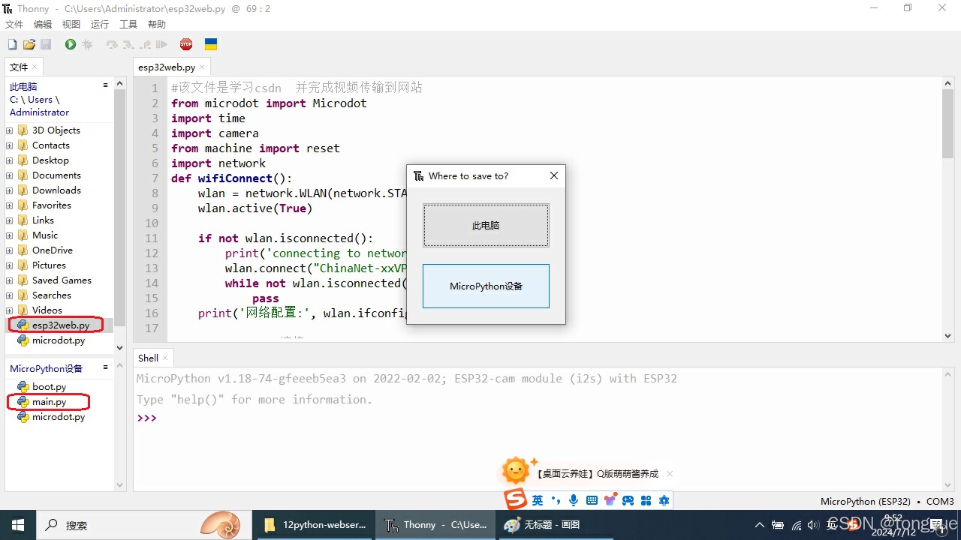Click the Step out icon
Screen dimensions: 961x540
(146, 45)
